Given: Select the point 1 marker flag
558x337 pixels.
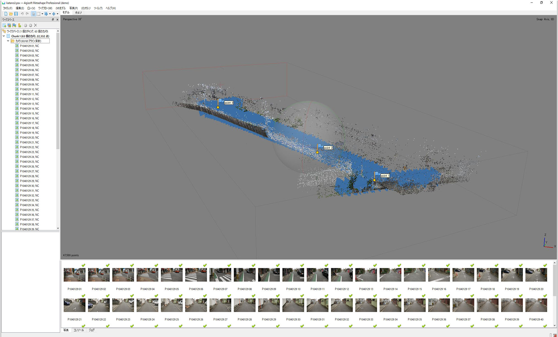Looking at the screenshot, I should 376,174.
